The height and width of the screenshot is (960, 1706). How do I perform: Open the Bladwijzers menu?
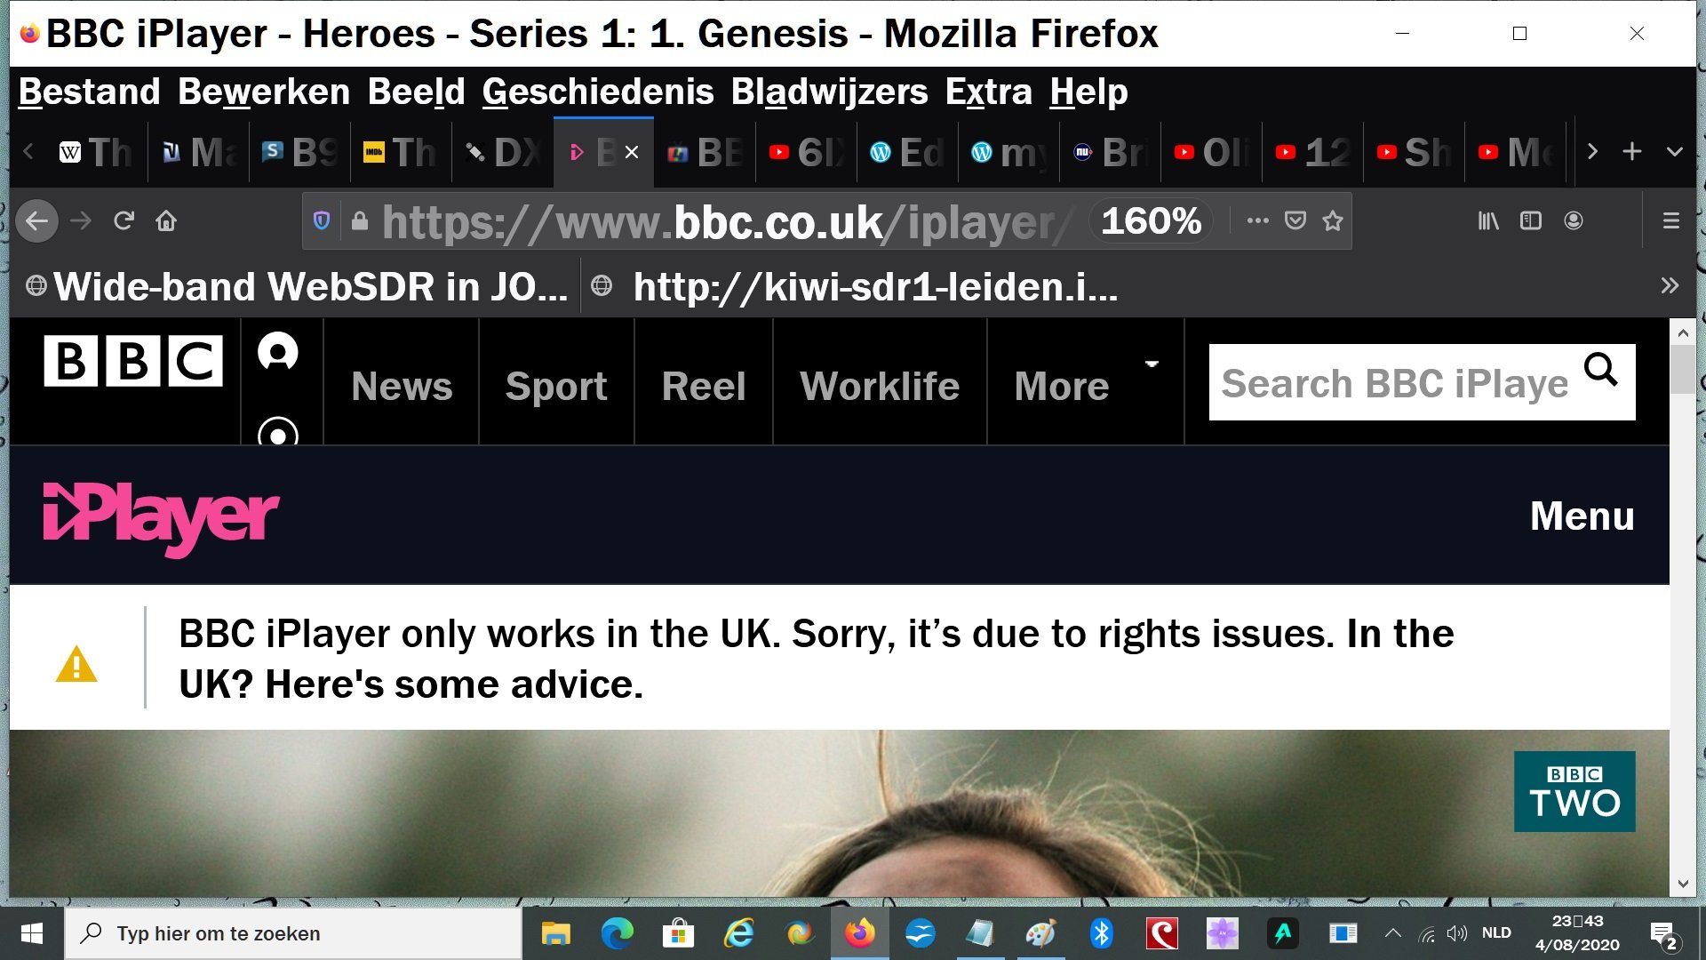coord(829,92)
